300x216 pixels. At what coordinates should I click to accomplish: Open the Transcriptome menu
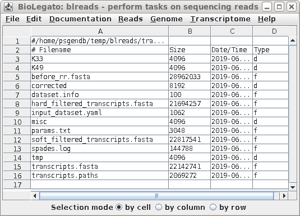coord(220,19)
